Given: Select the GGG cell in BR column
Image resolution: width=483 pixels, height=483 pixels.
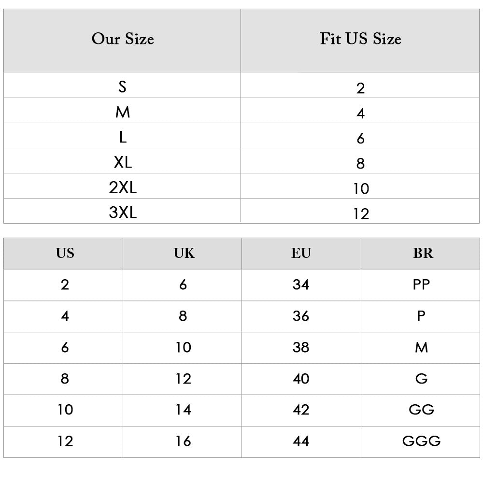Looking at the screenshot, I should 421,441.
